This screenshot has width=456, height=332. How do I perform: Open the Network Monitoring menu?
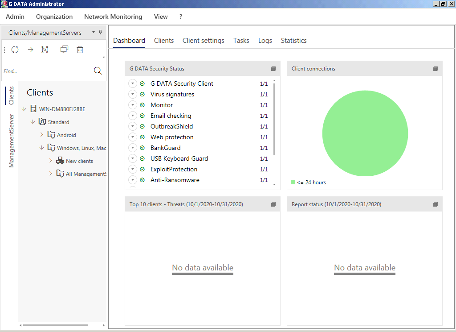point(113,17)
